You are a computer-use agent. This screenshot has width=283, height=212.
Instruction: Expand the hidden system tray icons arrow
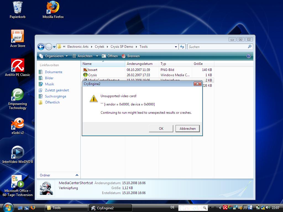pyautogui.click(x=220, y=208)
